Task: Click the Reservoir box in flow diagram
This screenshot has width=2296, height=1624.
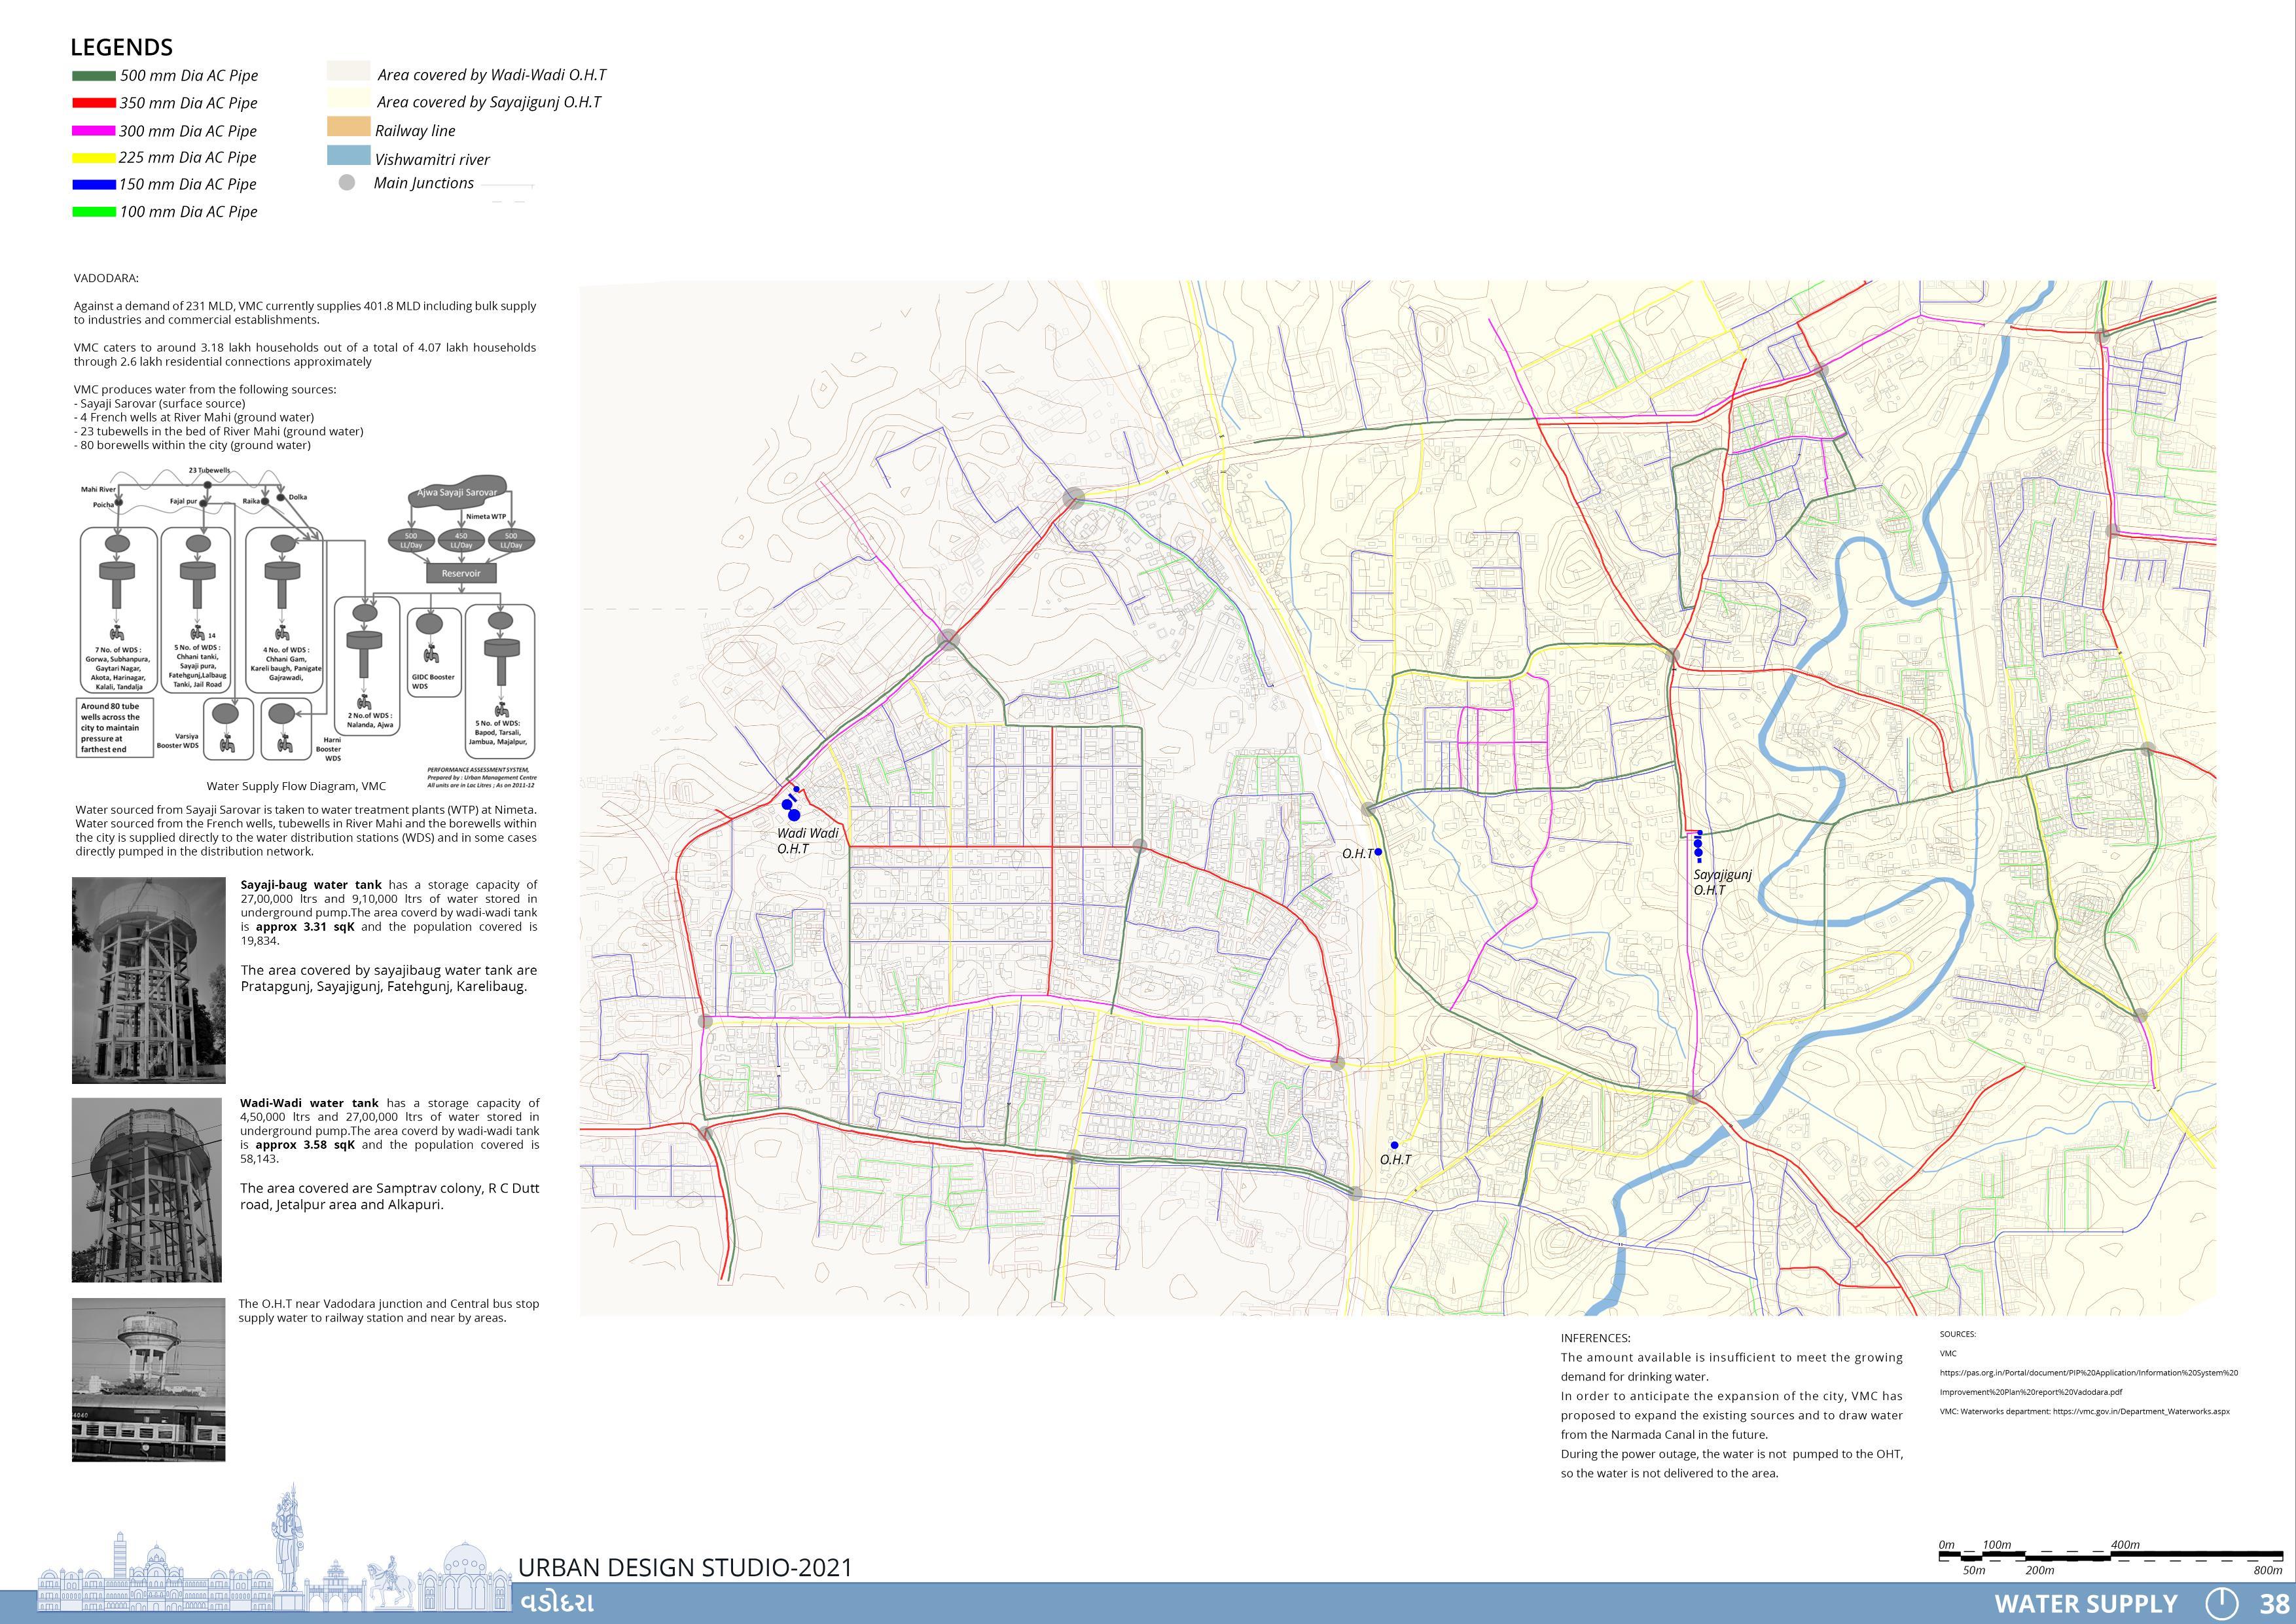Action: [461, 574]
